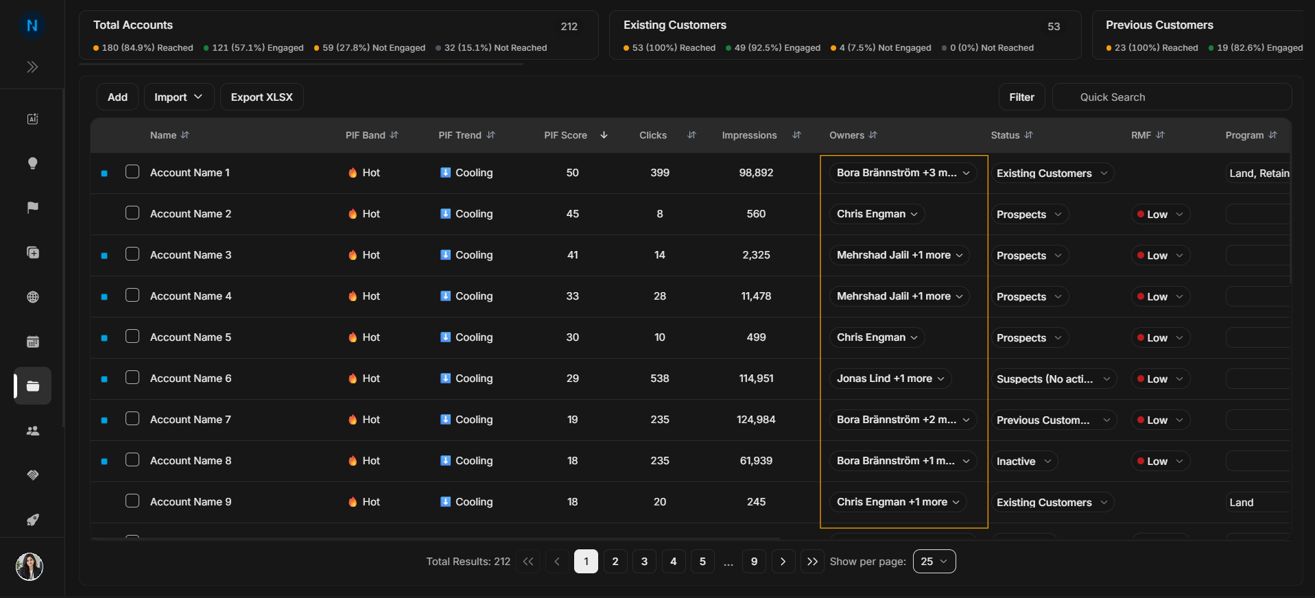Jump to the last page double arrow

pyautogui.click(x=812, y=562)
